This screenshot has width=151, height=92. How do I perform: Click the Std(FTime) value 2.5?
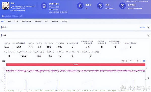[50, 56]
